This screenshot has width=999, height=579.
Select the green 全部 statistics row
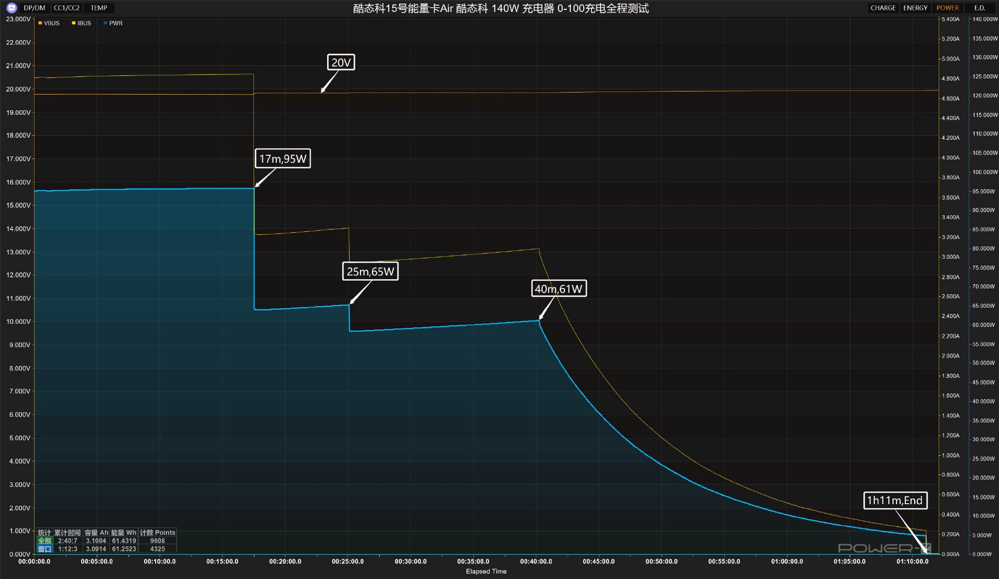point(45,541)
